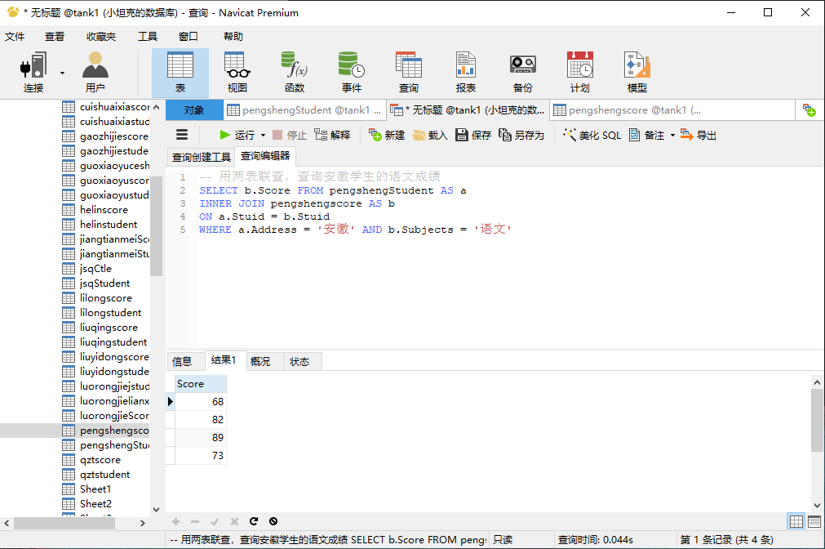Image resolution: width=825 pixels, height=549 pixels.
Task: Click the stop icon below results grid
Action: (x=273, y=521)
